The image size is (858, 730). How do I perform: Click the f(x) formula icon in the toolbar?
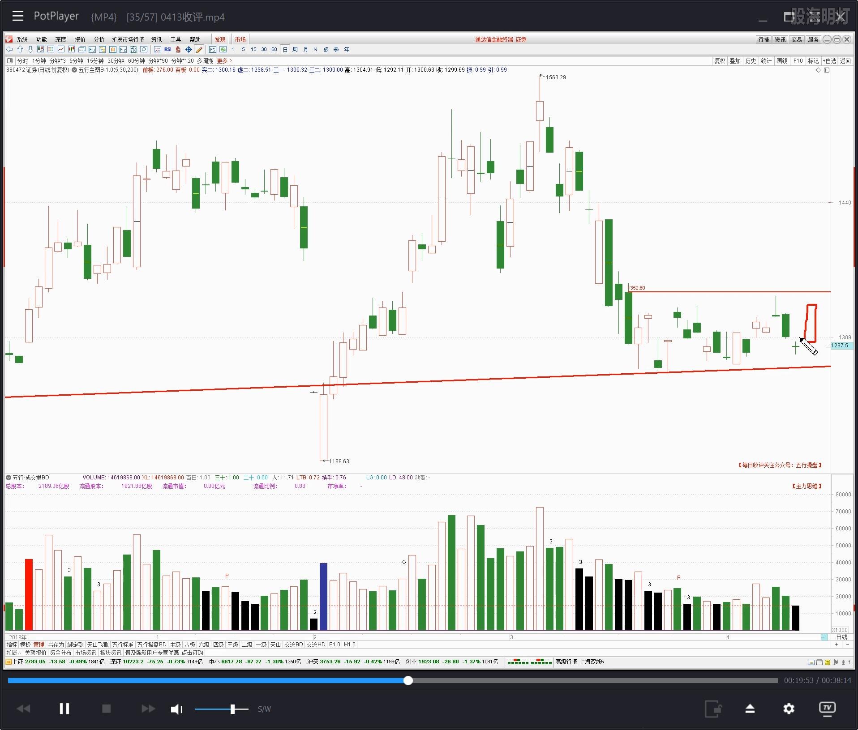(133, 49)
